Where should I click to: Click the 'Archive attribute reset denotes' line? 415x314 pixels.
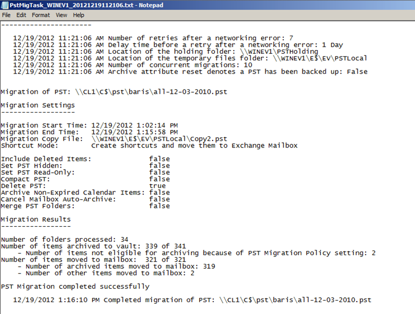(x=191, y=72)
